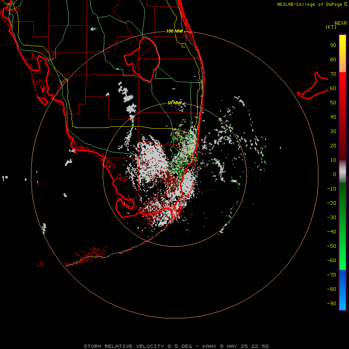349x349 pixels.
Task: Click the blue bottom segment of colorbar
Action: click(x=342, y=290)
